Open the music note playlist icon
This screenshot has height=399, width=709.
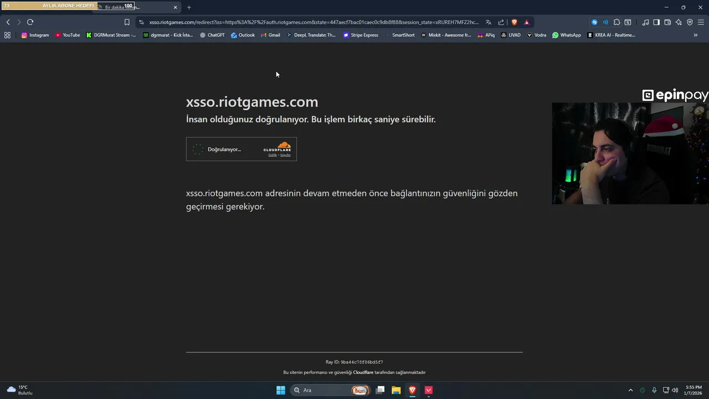pyautogui.click(x=645, y=22)
